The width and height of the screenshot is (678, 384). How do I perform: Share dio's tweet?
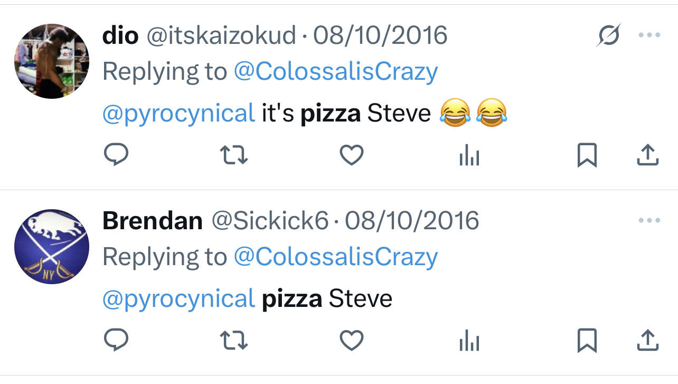[647, 155]
